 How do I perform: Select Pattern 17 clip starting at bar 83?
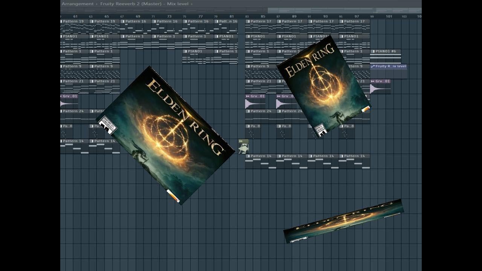pyautogui.click(x=261, y=26)
